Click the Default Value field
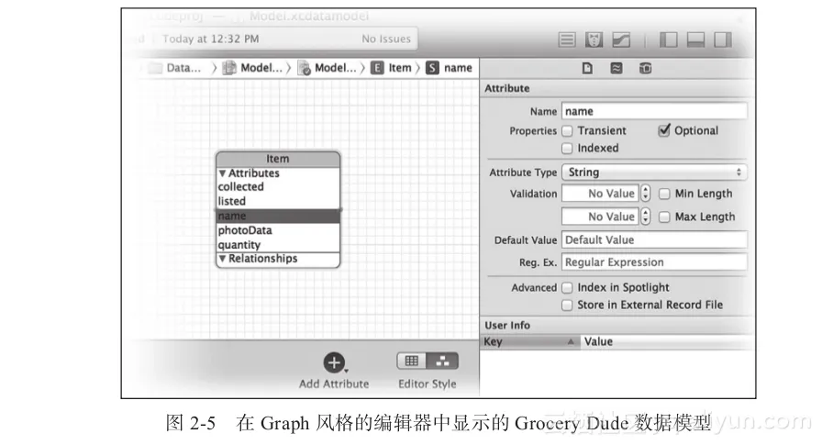822x445 pixels. [x=654, y=240]
